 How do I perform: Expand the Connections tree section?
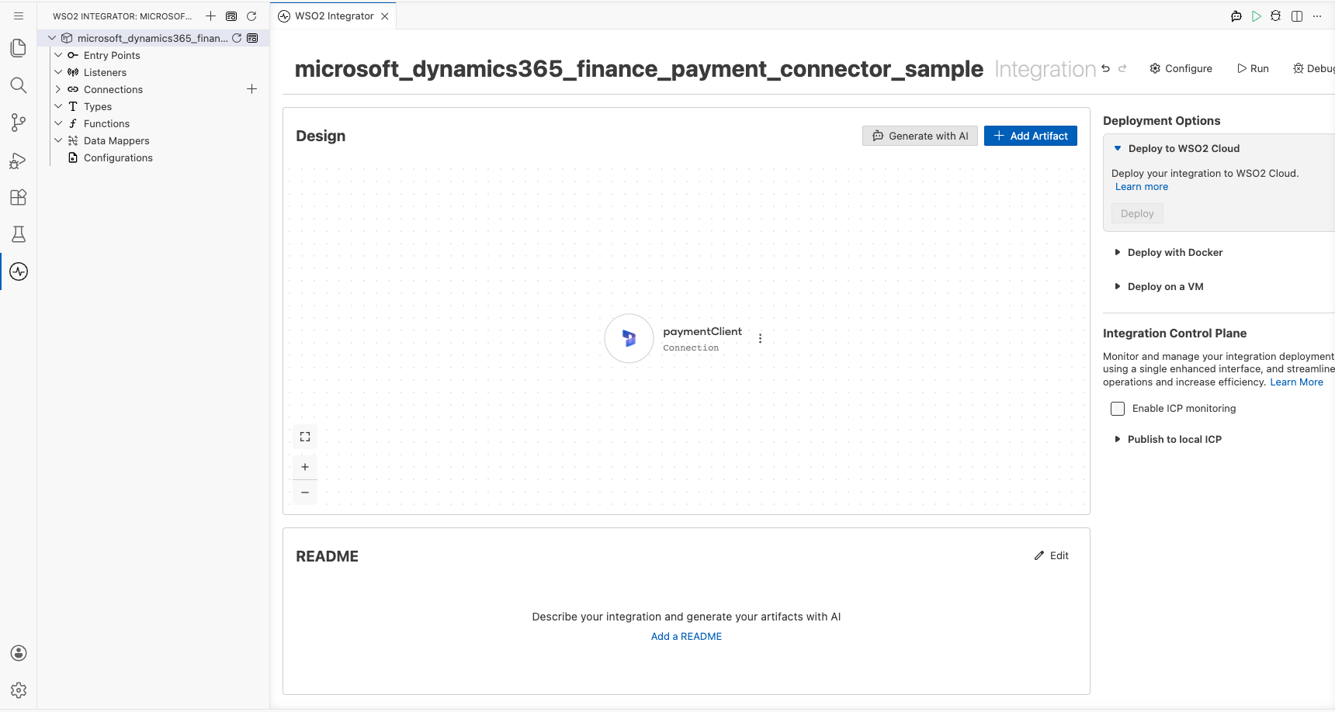tap(58, 89)
